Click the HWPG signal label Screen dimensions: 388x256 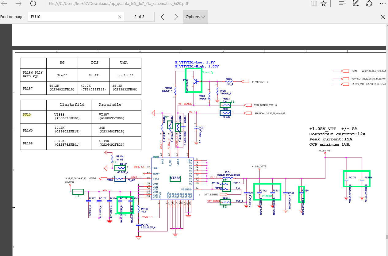[x=92, y=178]
